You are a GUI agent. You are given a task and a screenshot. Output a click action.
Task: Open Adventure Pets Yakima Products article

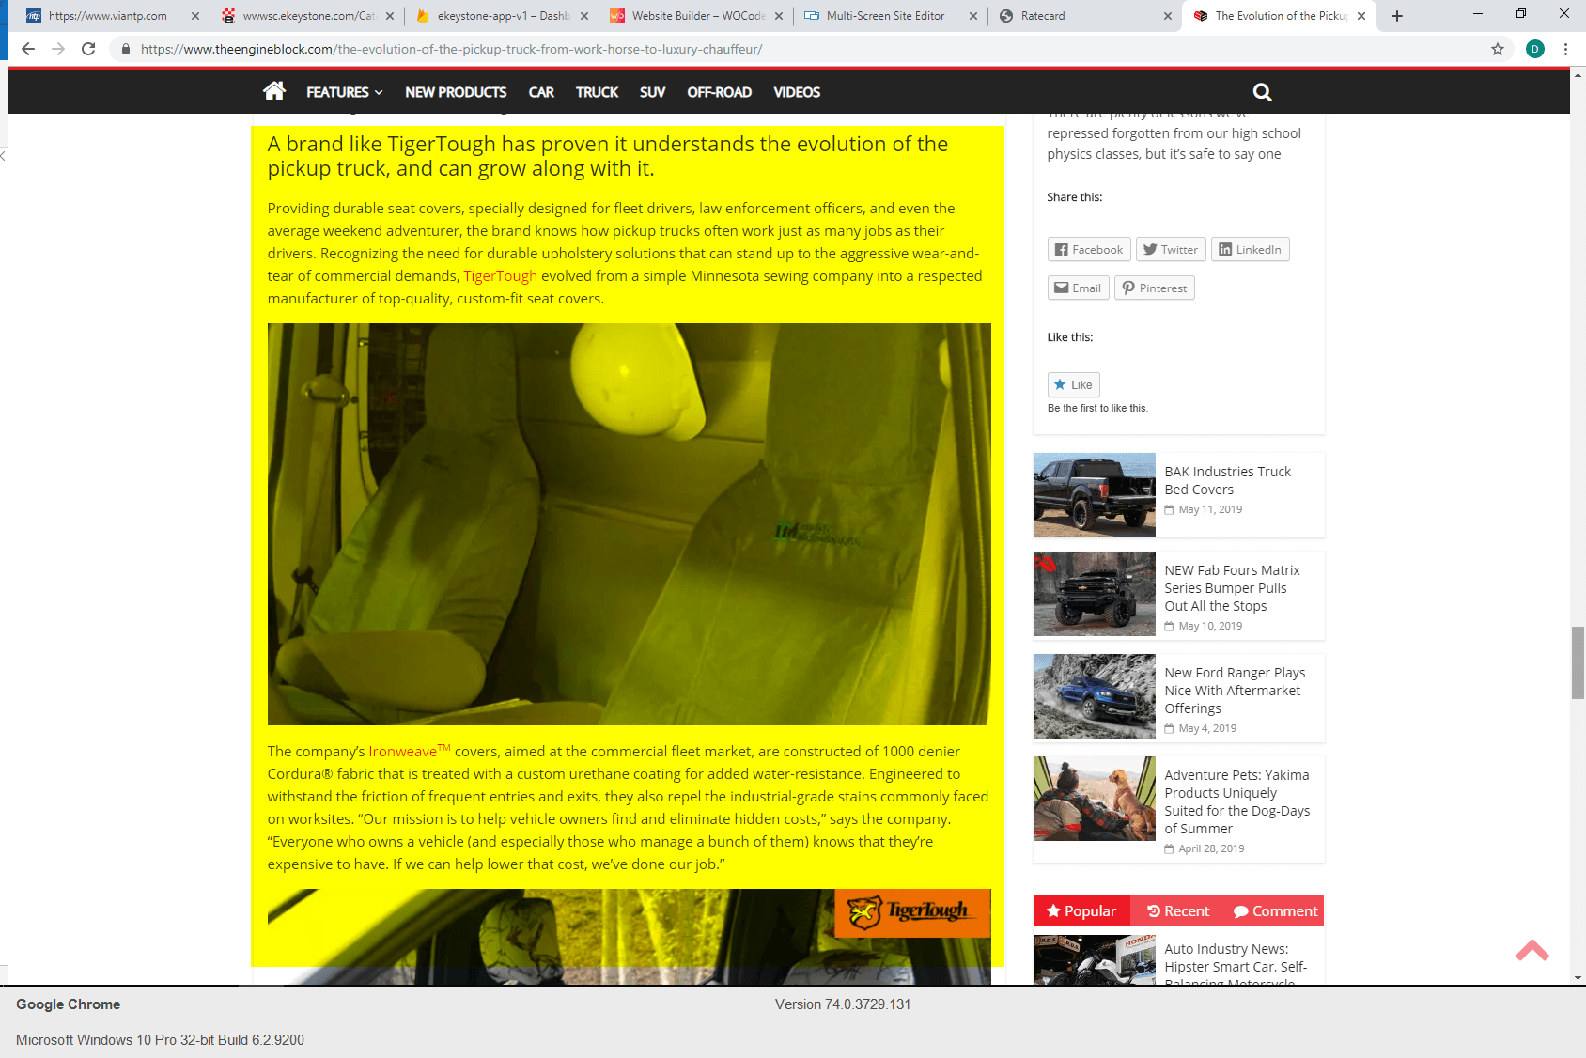(1236, 801)
